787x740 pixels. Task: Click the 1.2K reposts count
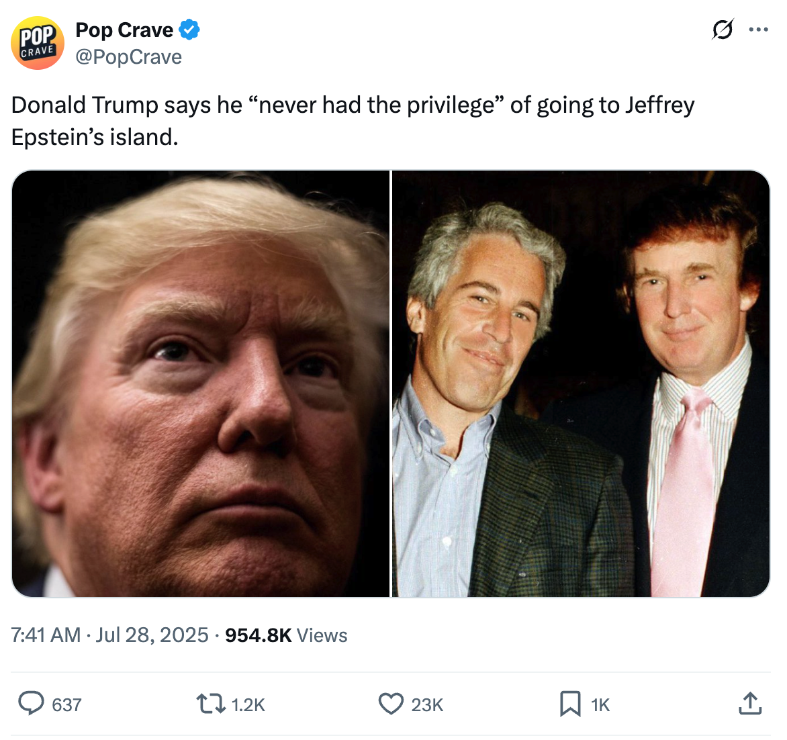click(x=248, y=705)
